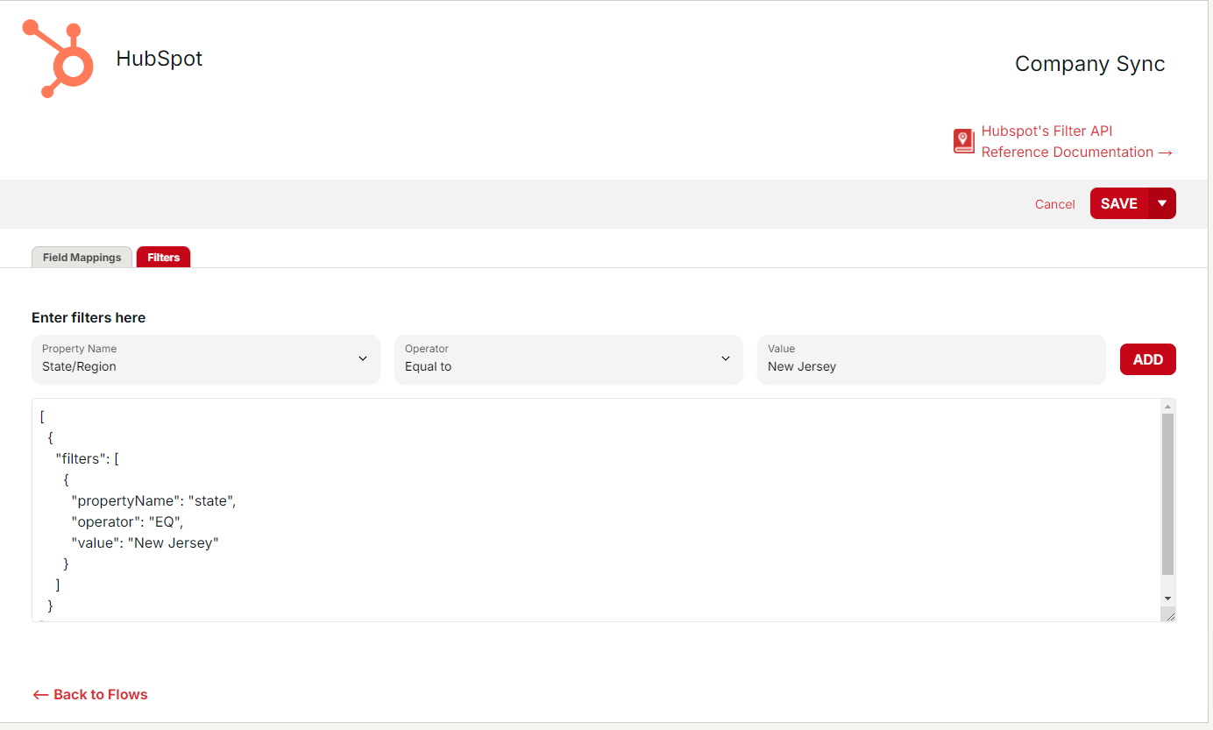
Task: Click the red documentation book icon
Action: click(x=964, y=141)
